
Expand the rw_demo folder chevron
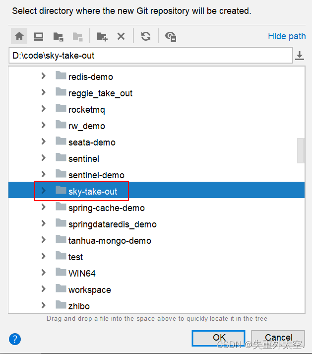click(x=44, y=125)
